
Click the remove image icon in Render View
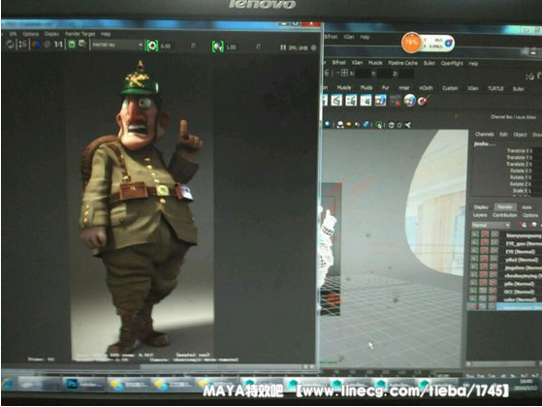[82, 44]
